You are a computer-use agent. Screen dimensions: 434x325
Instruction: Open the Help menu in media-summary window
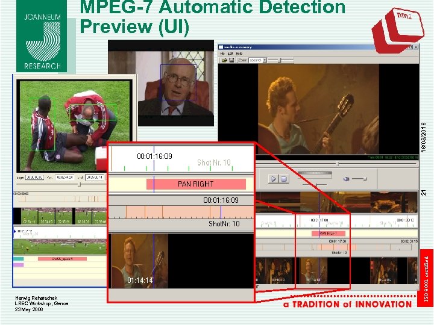pos(239,54)
